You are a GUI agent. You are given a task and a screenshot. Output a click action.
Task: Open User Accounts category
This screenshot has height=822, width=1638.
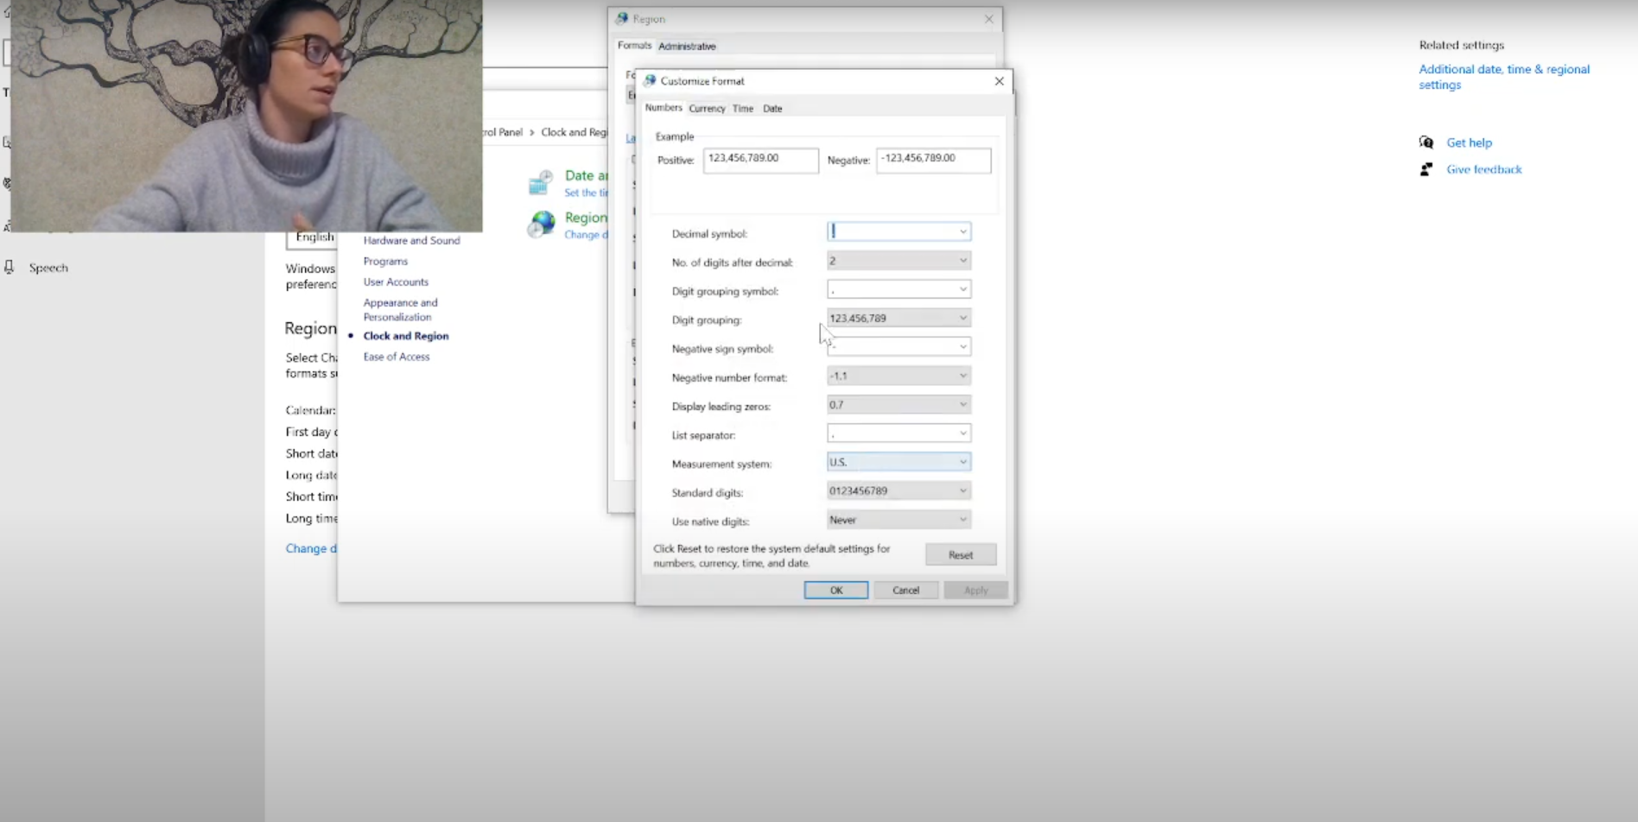[396, 281]
